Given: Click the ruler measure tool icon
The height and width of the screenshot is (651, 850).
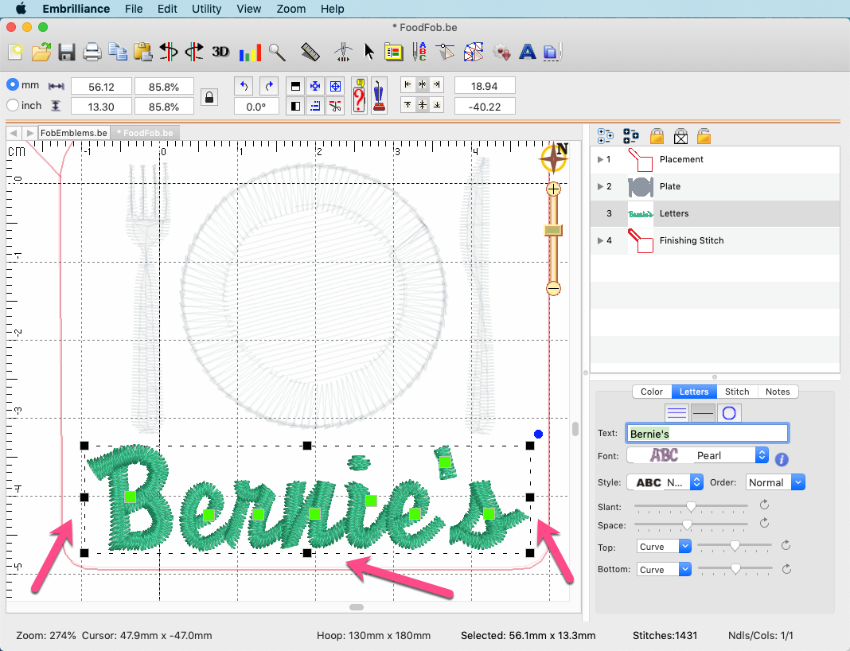Looking at the screenshot, I should click(310, 53).
